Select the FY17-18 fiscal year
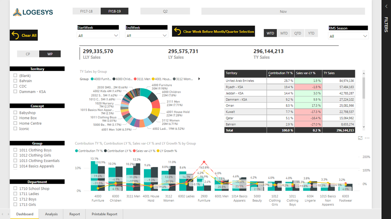 pos(86,11)
